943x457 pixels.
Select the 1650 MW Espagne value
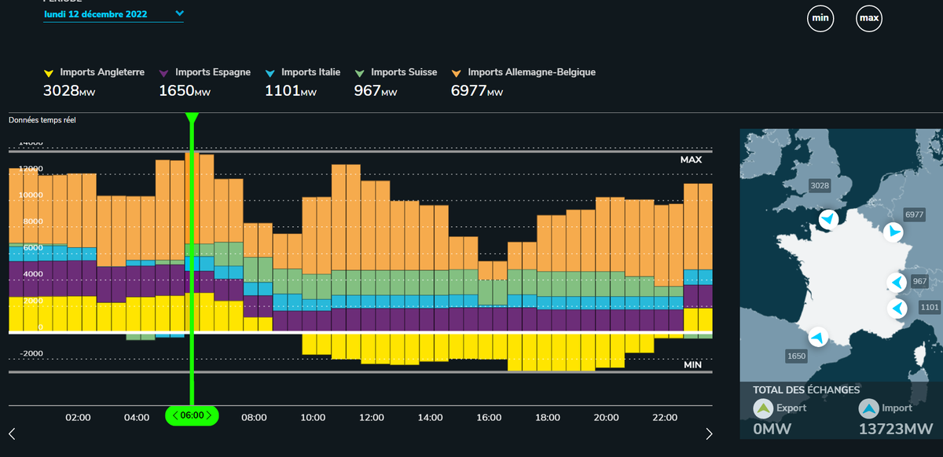(x=185, y=90)
